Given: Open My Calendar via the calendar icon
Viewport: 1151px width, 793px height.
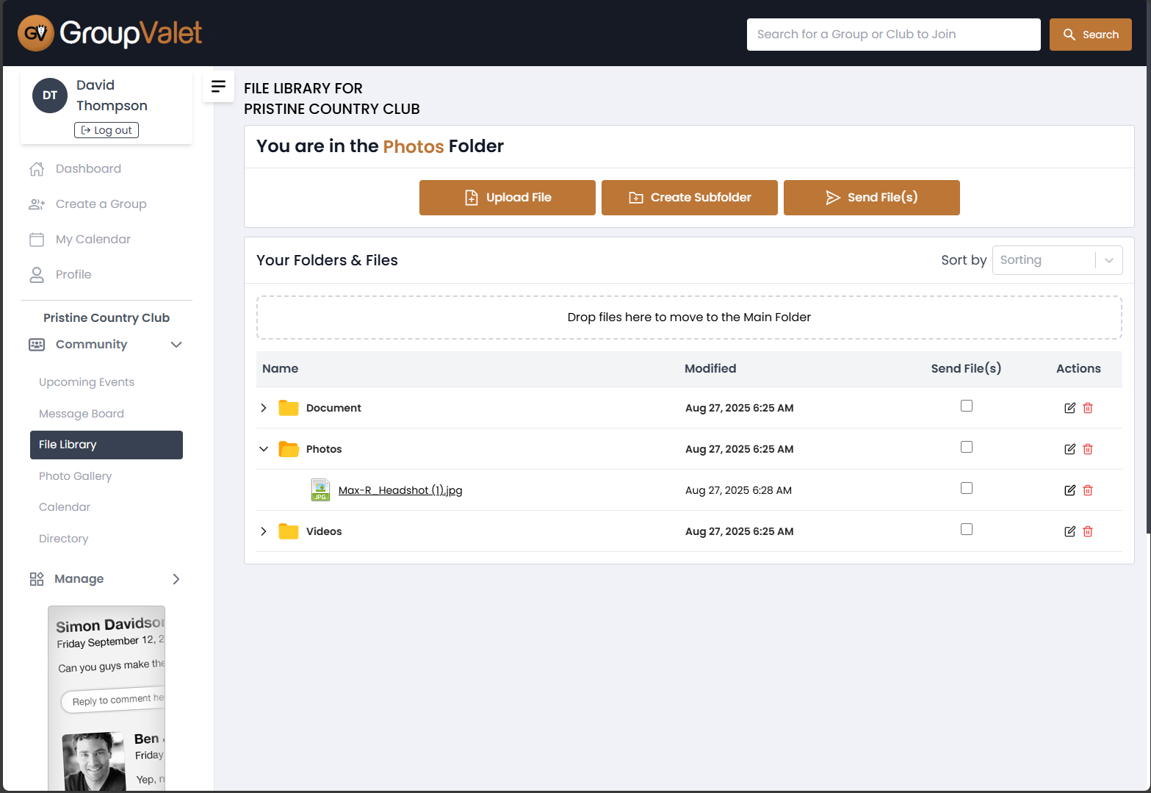Looking at the screenshot, I should point(37,239).
